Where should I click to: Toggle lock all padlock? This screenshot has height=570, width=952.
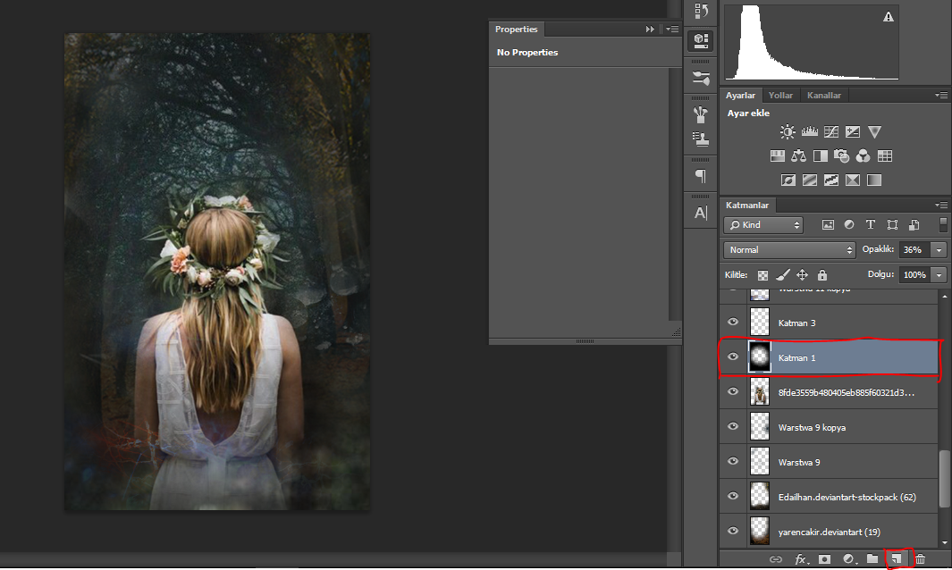[x=822, y=275]
